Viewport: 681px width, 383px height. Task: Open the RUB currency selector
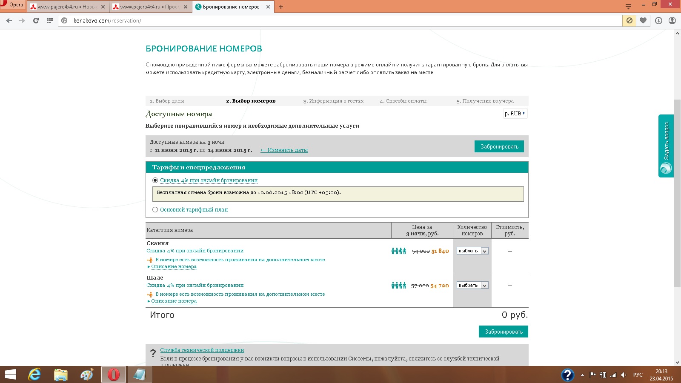pyautogui.click(x=515, y=114)
